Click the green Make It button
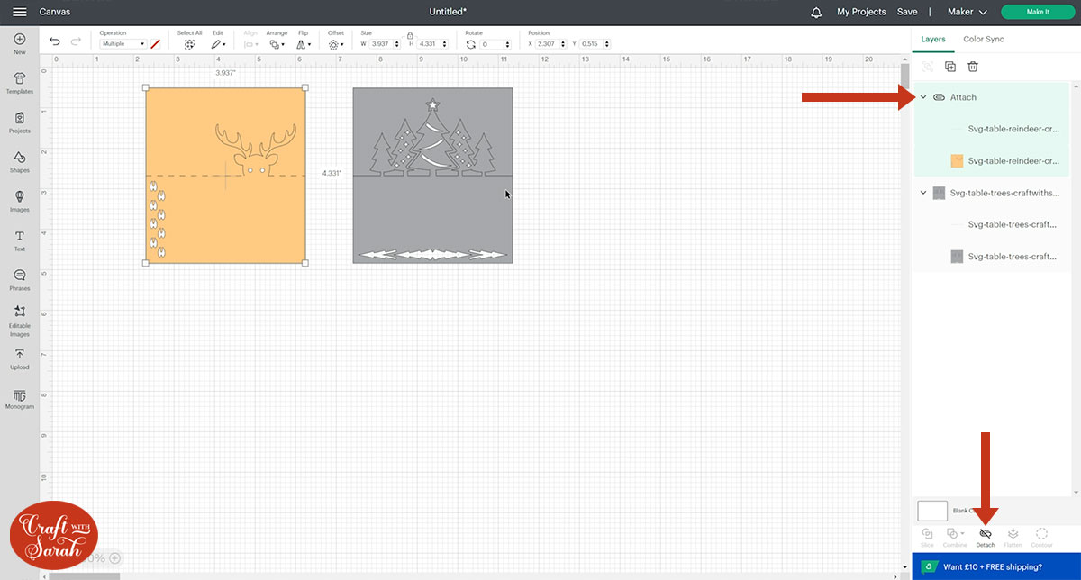The width and height of the screenshot is (1081, 580). (x=1037, y=13)
